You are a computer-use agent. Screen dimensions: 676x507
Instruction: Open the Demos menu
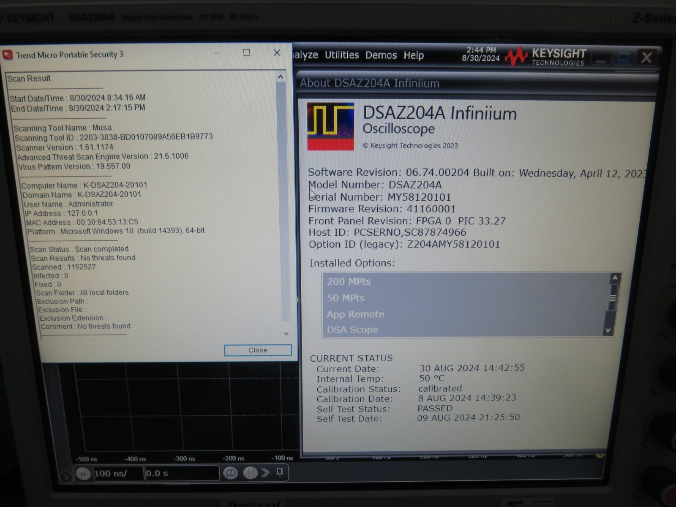click(381, 55)
